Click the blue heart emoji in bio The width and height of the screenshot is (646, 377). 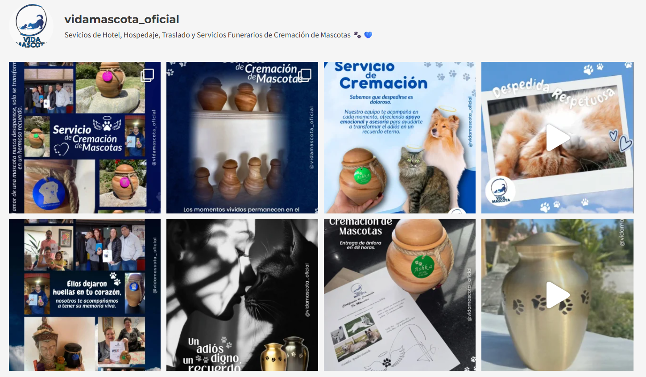point(368,35)
